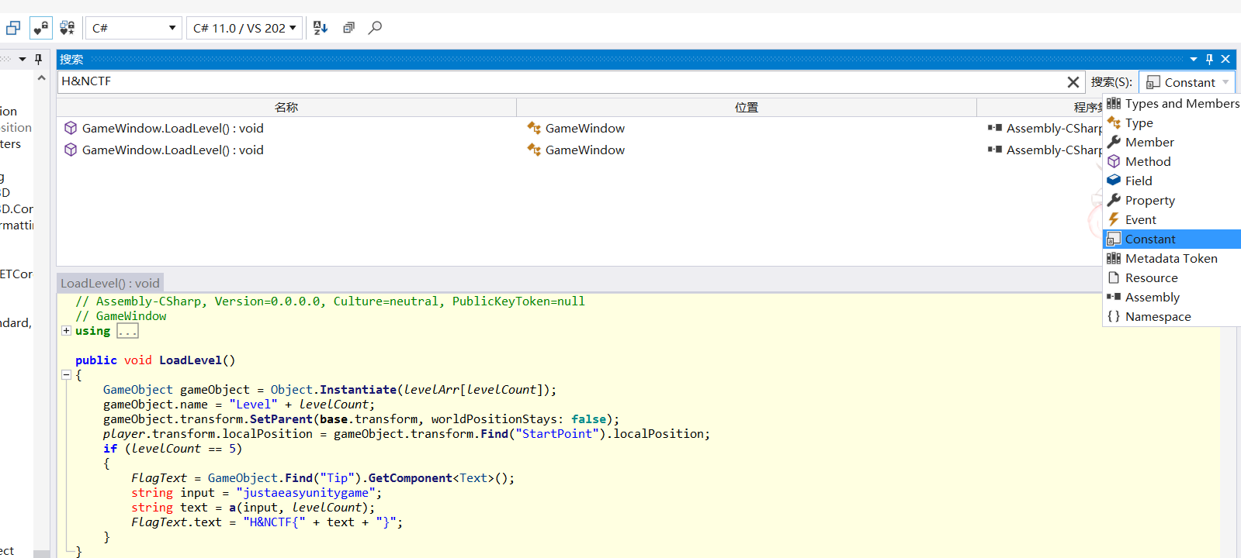
Task: Click the levelArr field reference in code
Action: click(432, 390)
